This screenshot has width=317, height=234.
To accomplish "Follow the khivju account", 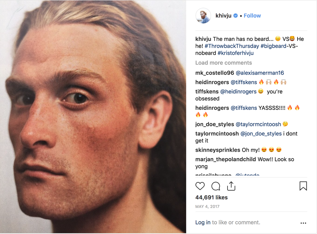I will tap(252, 16).
